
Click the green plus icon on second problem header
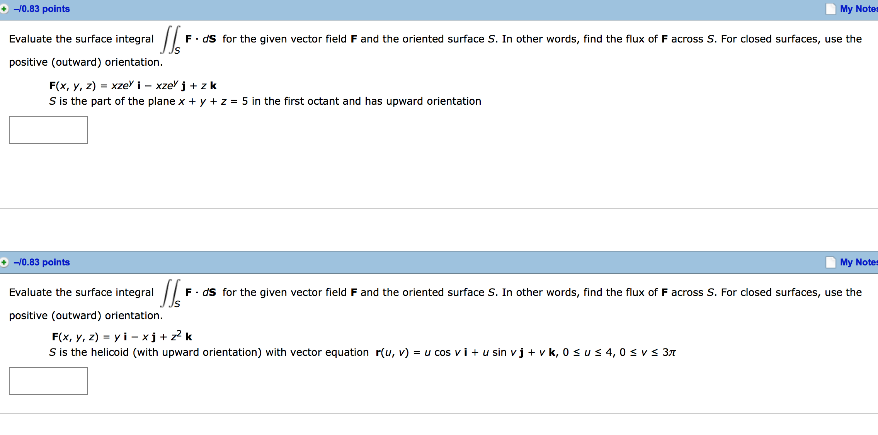[x=4, y=262]
